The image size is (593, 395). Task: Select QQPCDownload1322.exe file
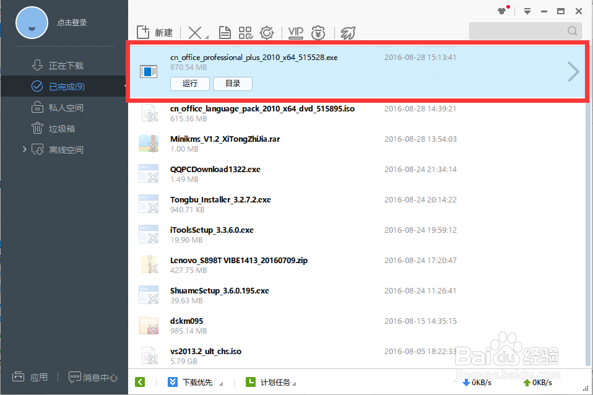click(215, 170)
